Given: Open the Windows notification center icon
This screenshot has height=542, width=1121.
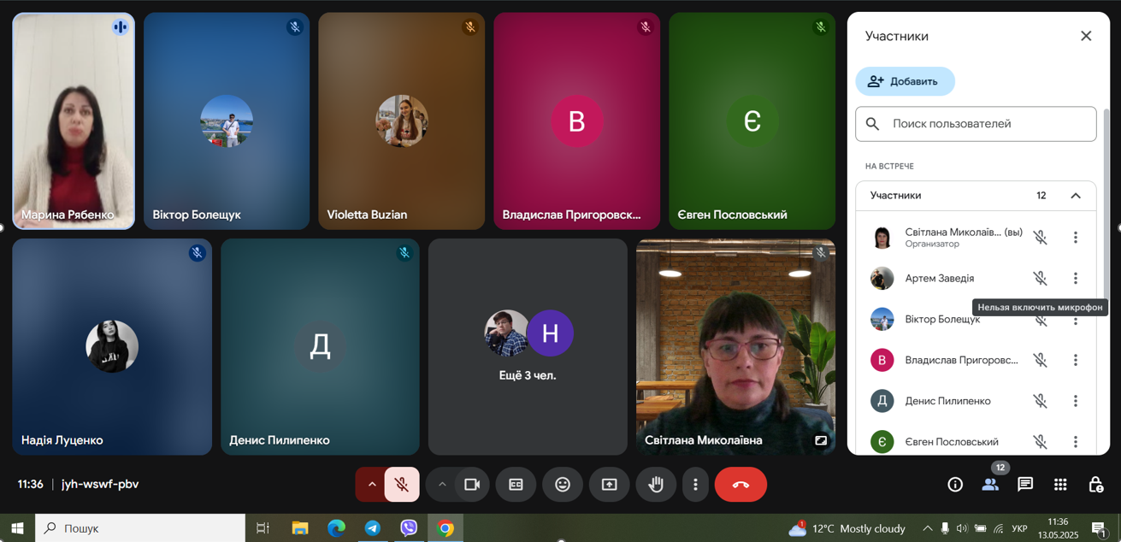Looking at the screenshot, I should pyautogui.click(x=1100, y=528).
